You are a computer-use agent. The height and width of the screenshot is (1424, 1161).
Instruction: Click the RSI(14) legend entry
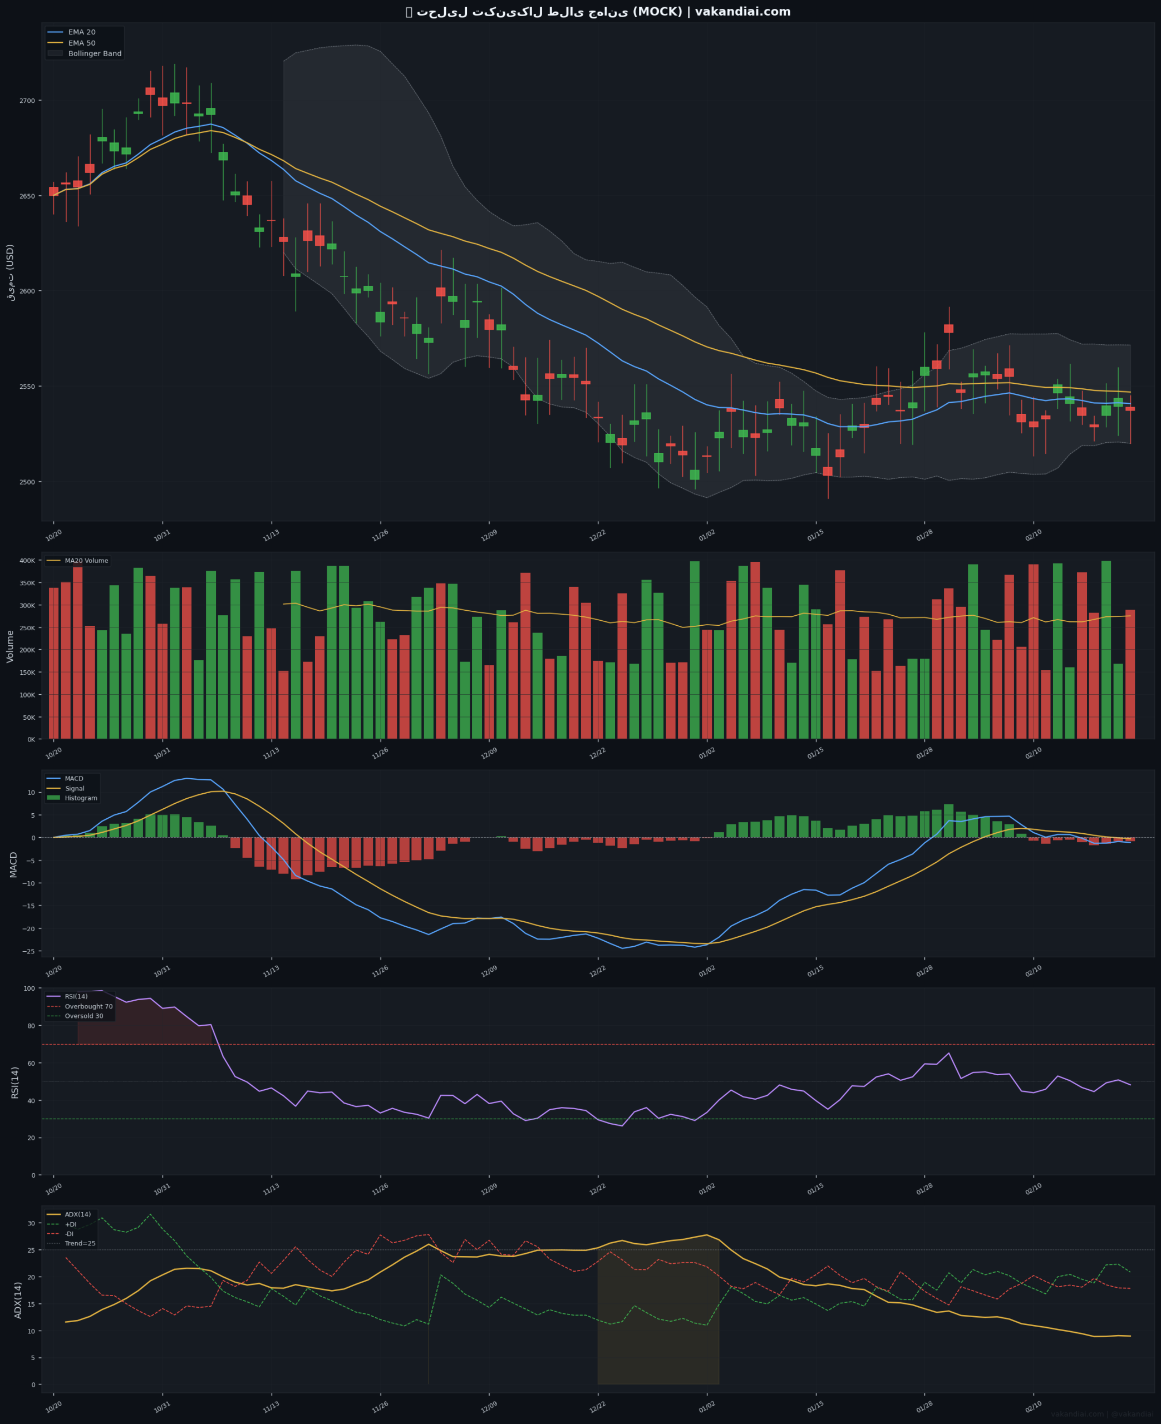tap(67, 996)
